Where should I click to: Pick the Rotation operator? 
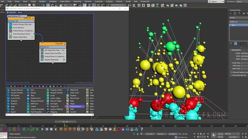(12, 104)
